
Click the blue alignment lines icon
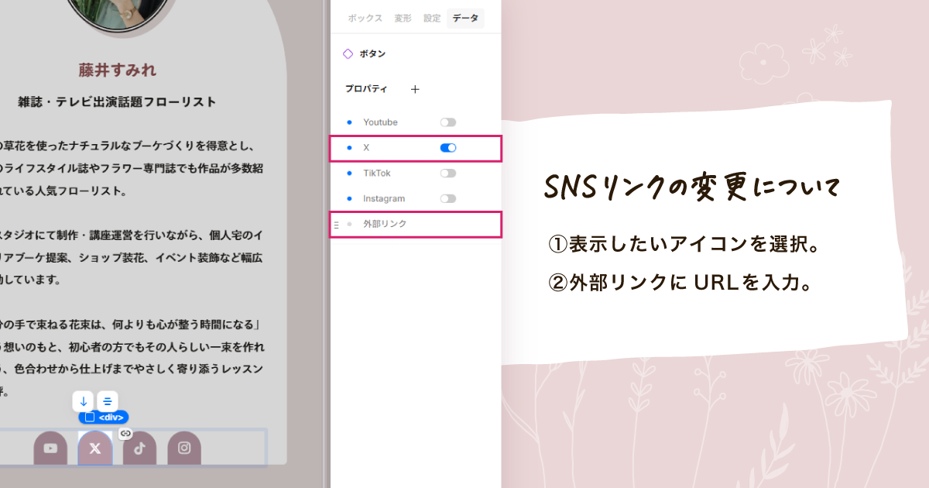107,401
